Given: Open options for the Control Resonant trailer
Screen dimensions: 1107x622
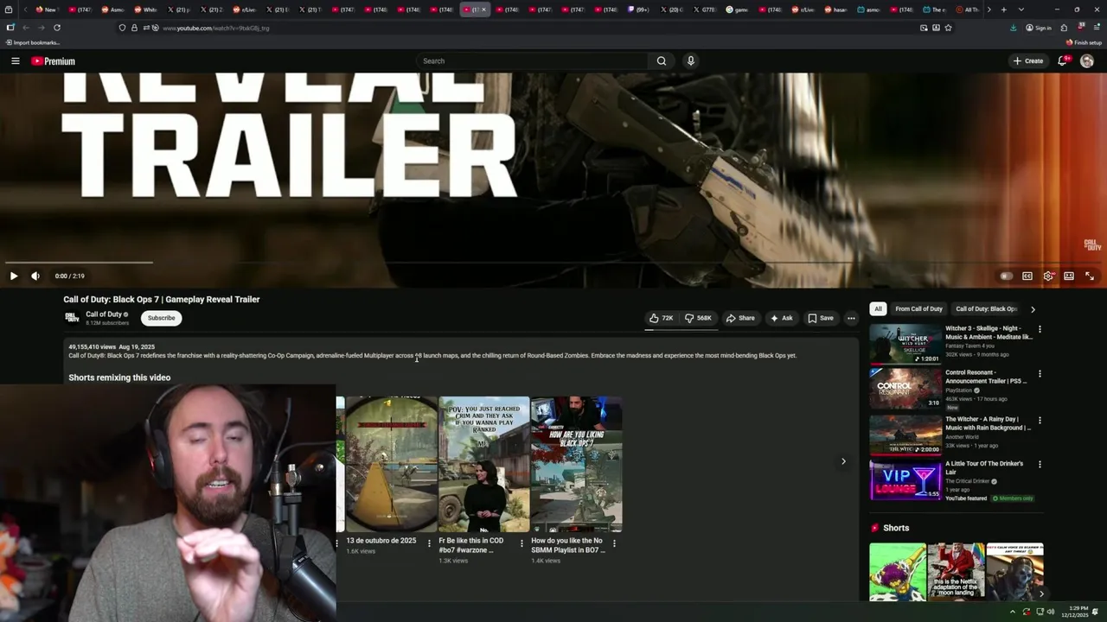Looking at the screenshot, I should tap(1040, 374).
